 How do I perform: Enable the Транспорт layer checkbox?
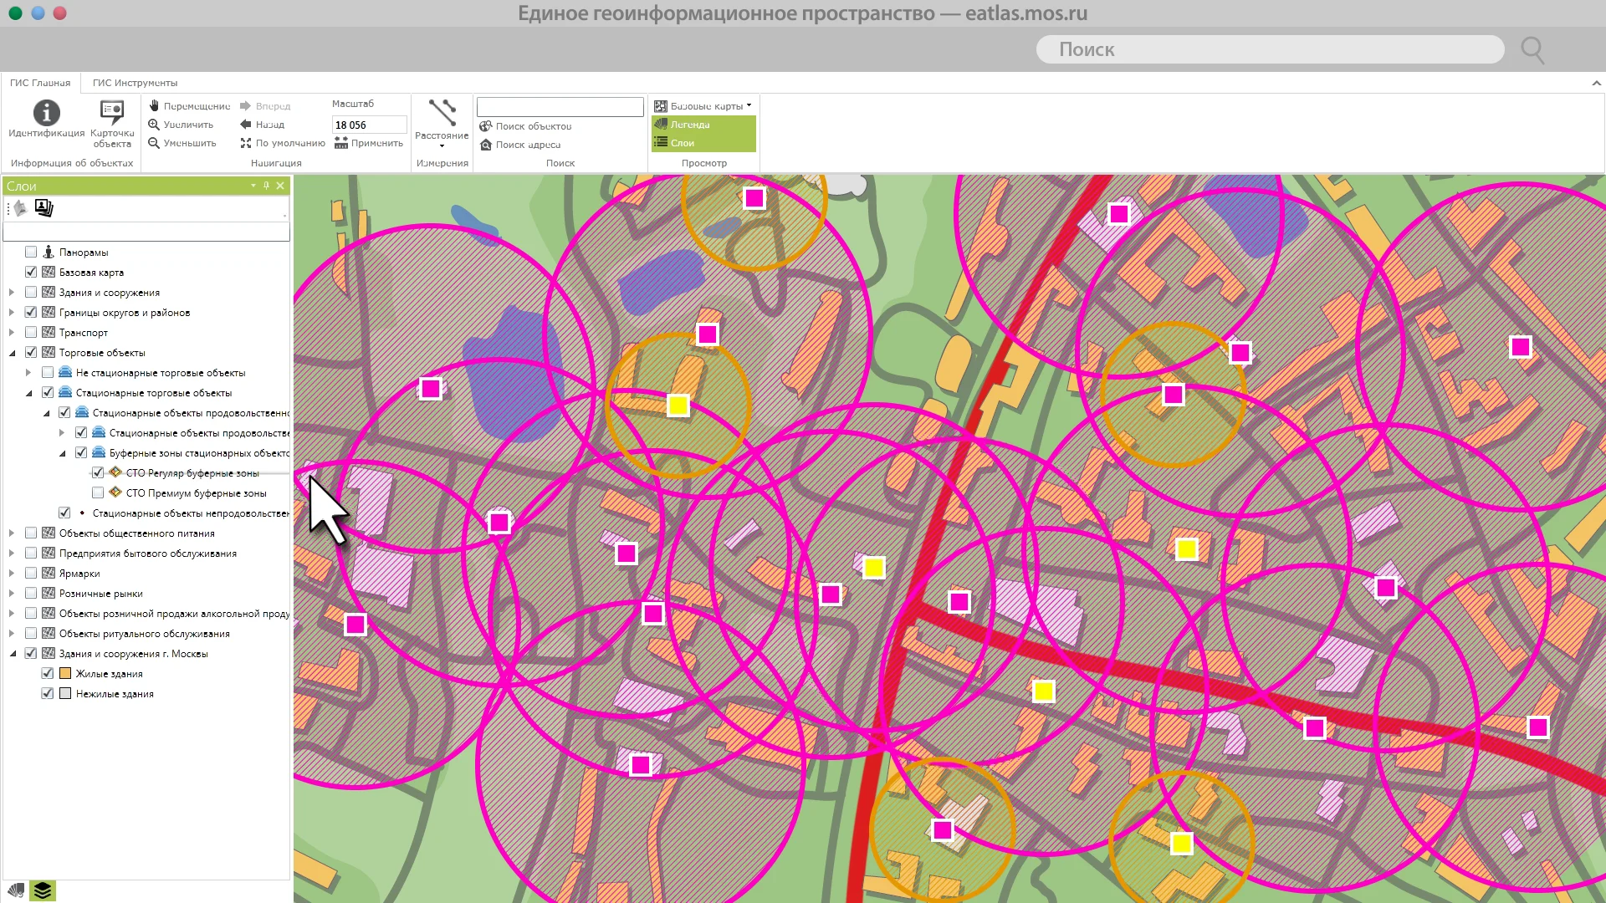31,332
